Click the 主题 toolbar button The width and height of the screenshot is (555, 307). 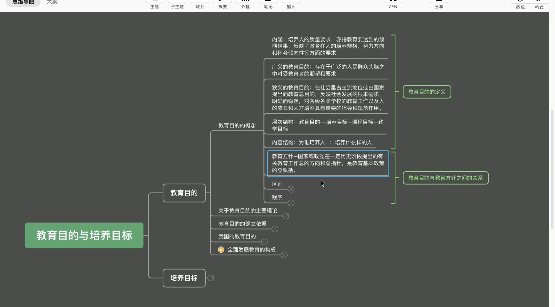(155, 4)
